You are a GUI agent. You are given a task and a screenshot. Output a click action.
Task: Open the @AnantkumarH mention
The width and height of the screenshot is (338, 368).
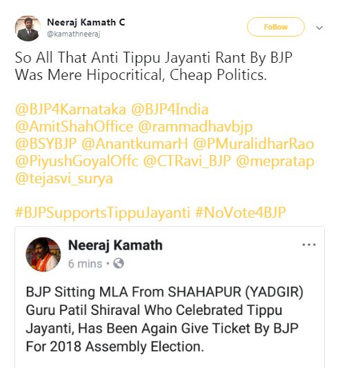(135, 144)
